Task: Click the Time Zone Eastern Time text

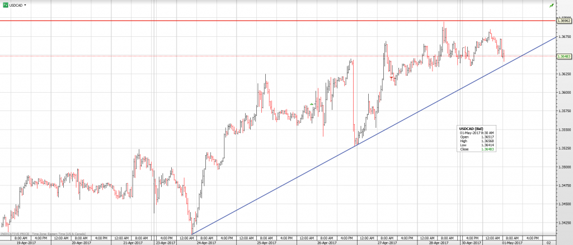Action: [57, 232]
